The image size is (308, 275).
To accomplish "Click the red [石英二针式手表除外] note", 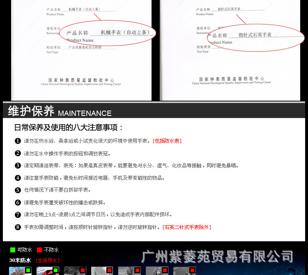I will point(186,227).
